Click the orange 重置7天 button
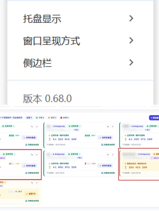This screenshot has width=159, height=211. point(31,194)
